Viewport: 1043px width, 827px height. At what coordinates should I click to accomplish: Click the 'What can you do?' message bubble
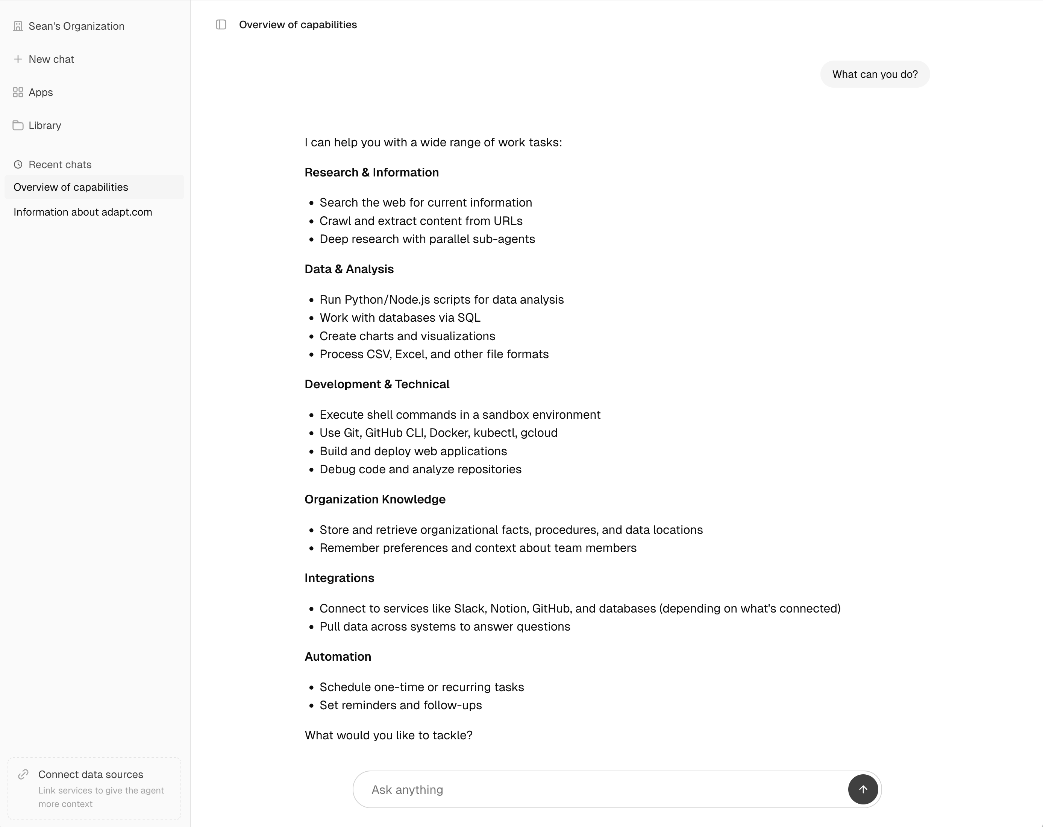[875, 74]
